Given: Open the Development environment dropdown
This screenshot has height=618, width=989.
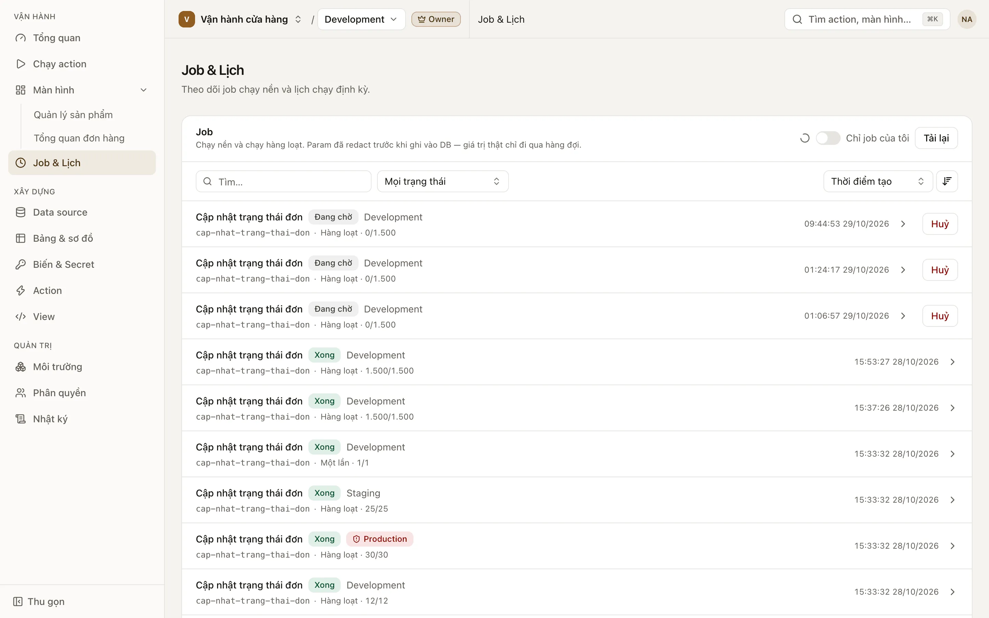Looking at the screenshot, I should coord(361,19).
